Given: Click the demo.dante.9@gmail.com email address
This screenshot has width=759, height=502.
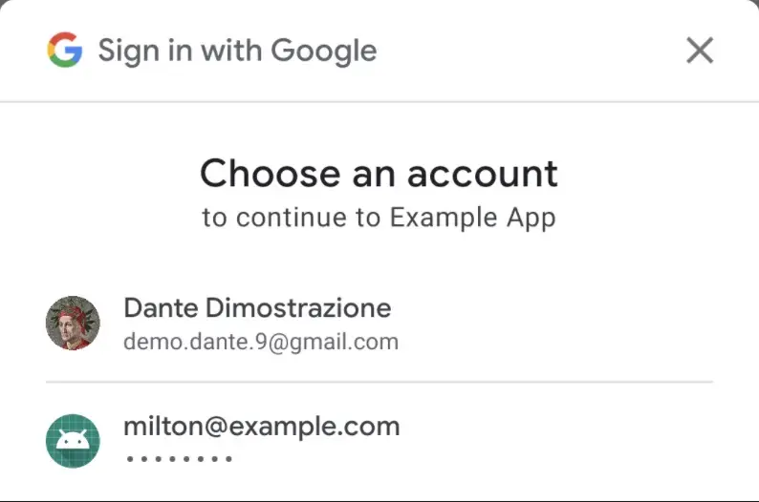Looking at the screenshot, I should click(x=260, y=342).
